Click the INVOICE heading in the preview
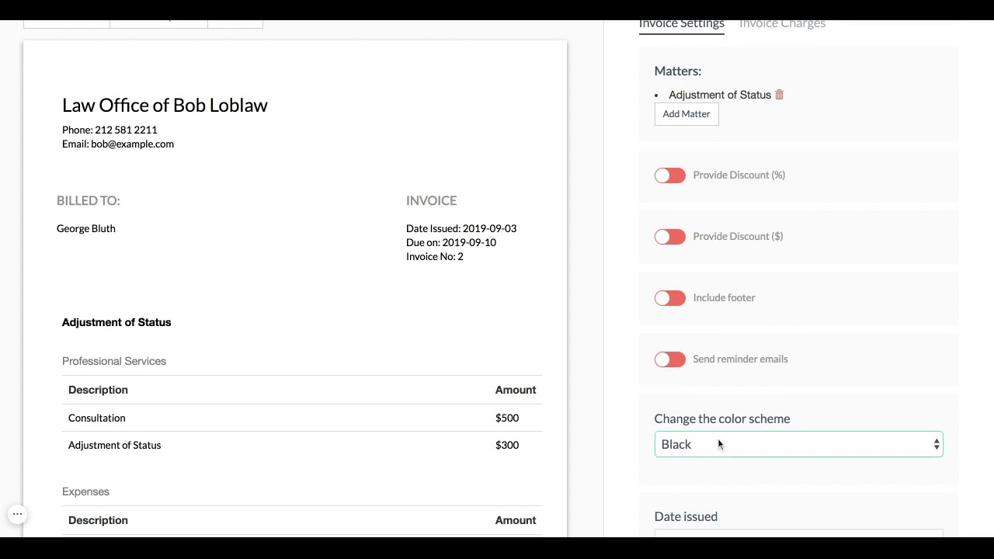Viewport: 994px width, 559px height. pos(431,200)
